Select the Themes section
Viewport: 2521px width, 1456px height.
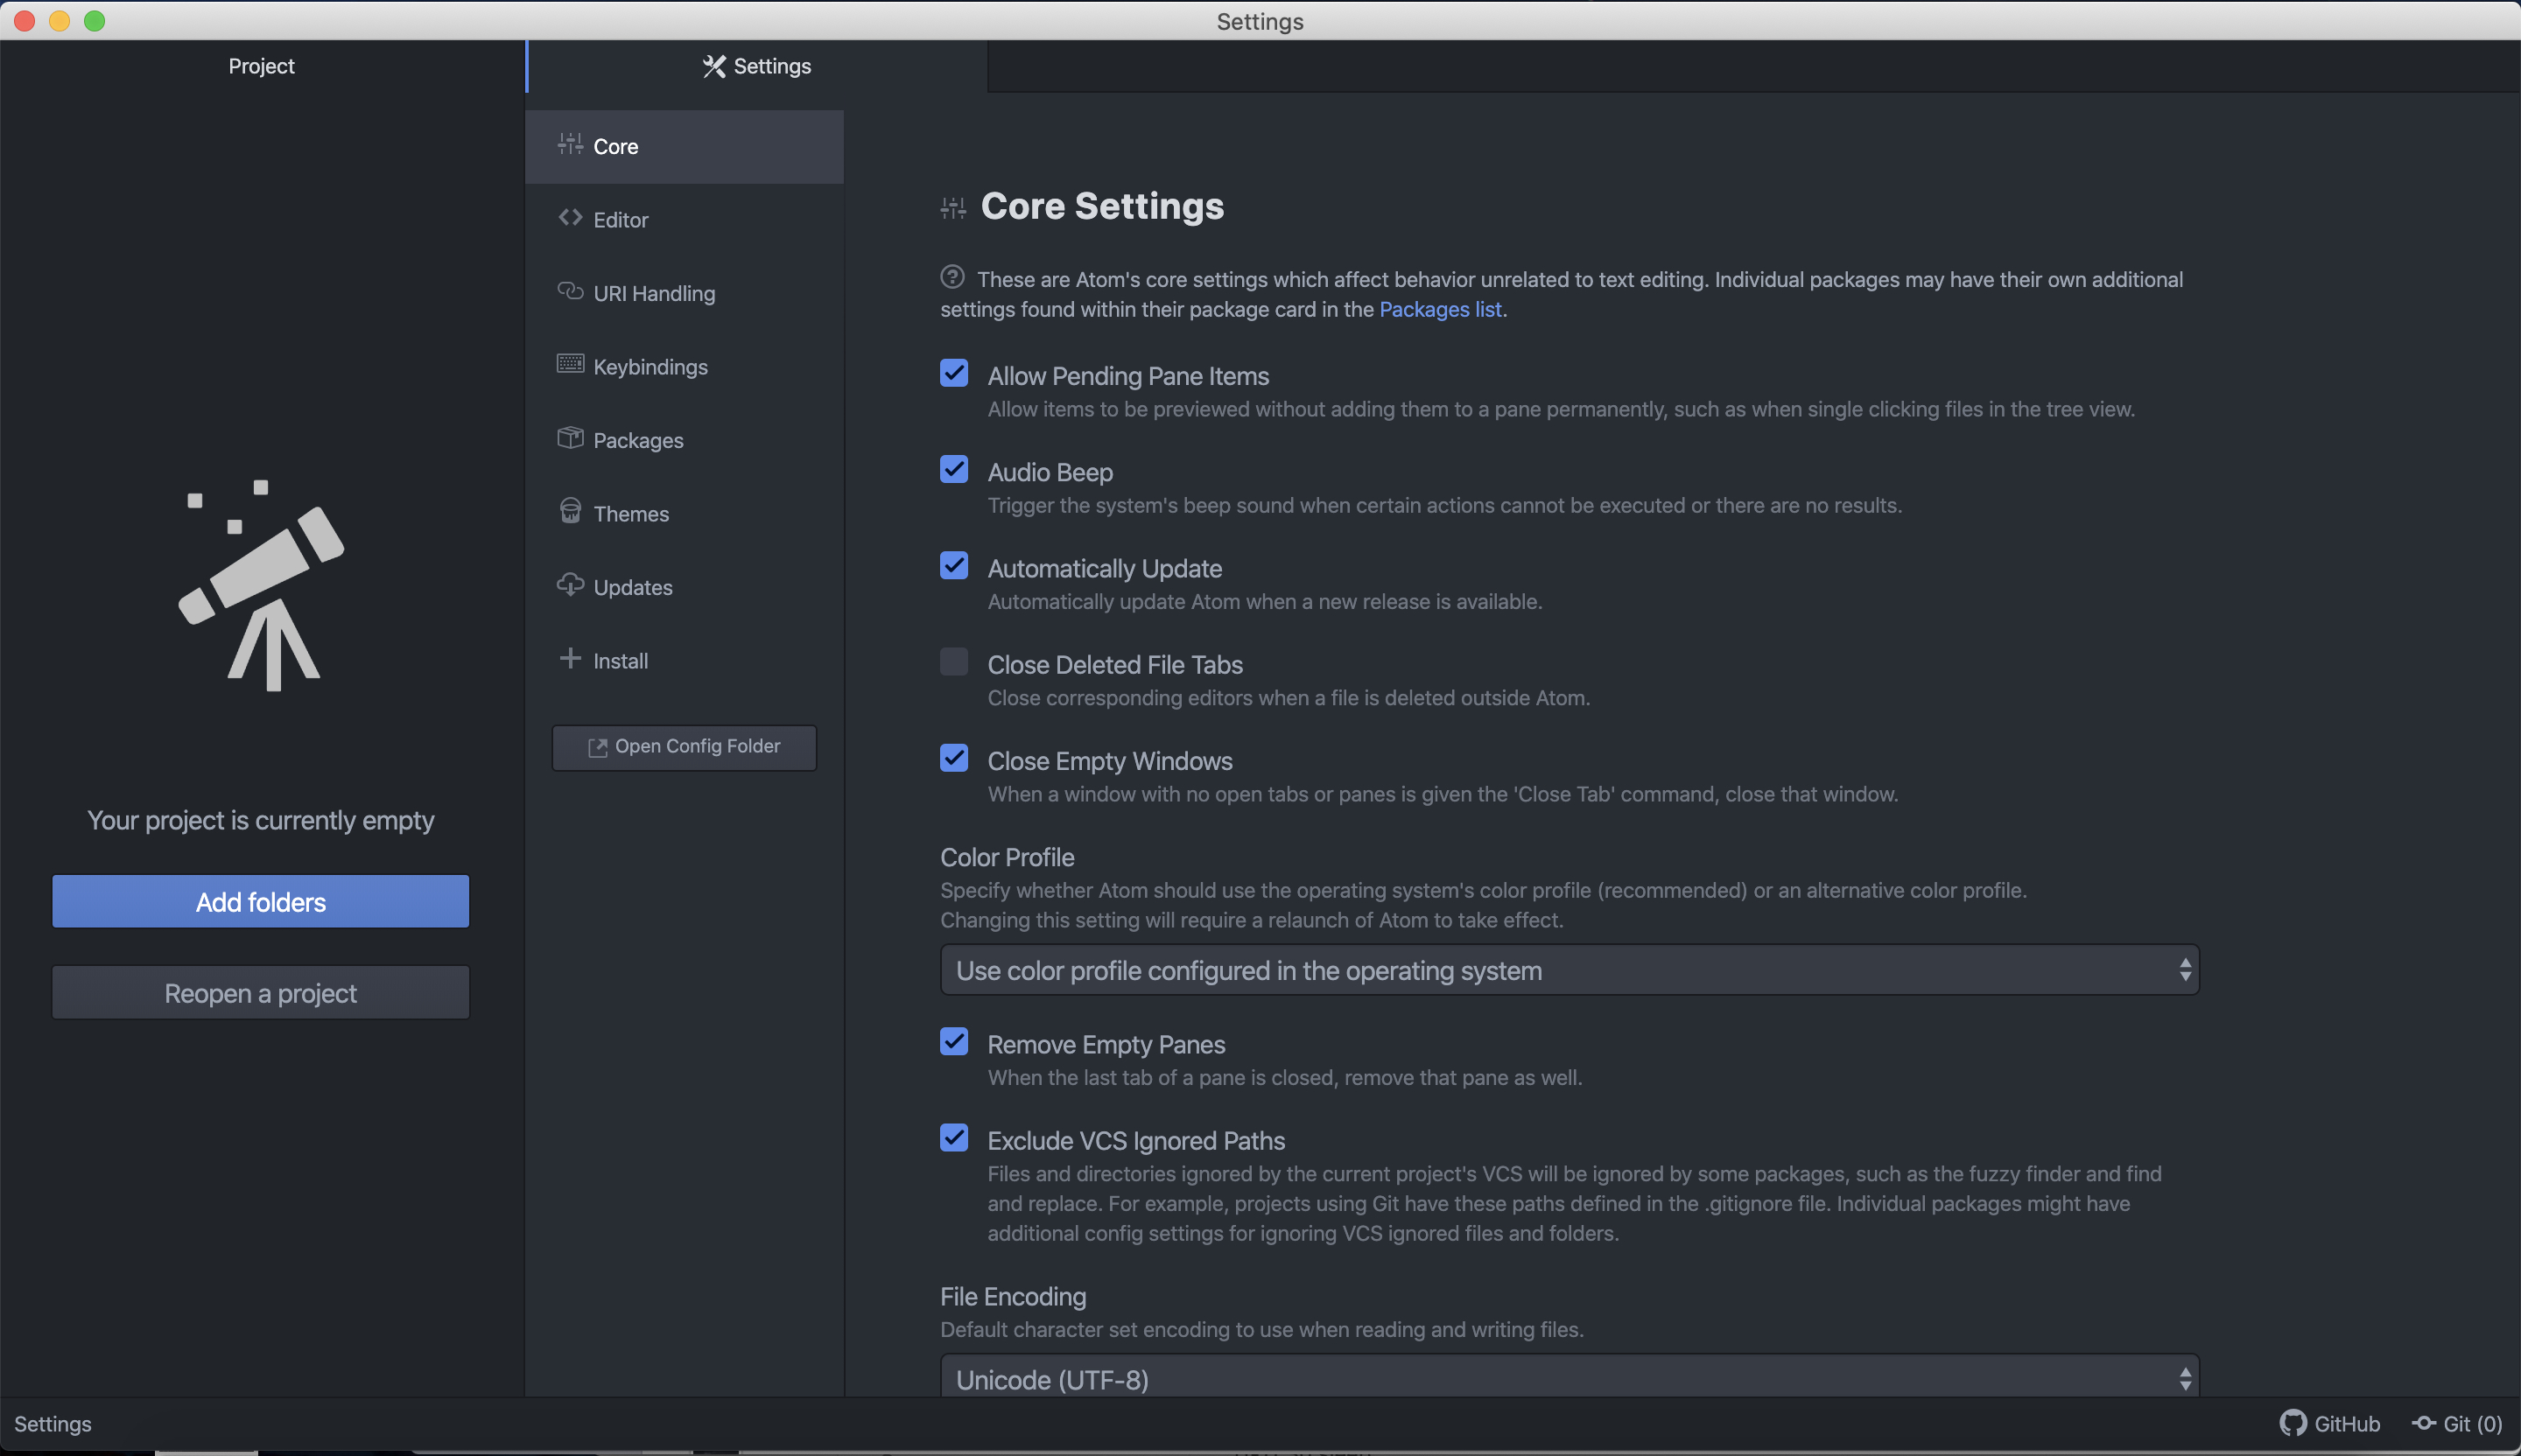(x=685, y=514)
